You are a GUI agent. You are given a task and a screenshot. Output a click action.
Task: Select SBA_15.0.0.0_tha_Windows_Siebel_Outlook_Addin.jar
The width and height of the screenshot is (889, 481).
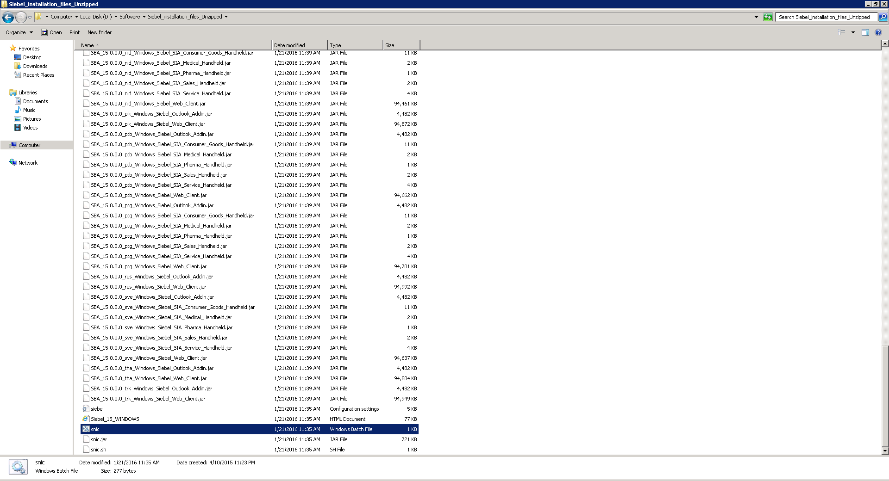pos(152,368)
